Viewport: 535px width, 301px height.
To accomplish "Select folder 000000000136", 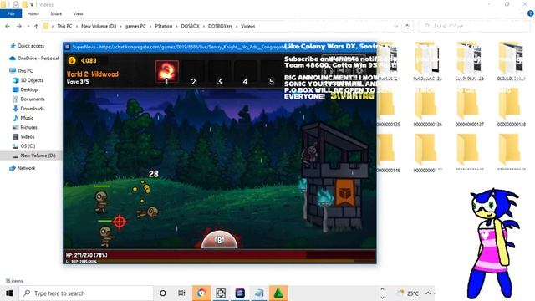I will point(427,108).
